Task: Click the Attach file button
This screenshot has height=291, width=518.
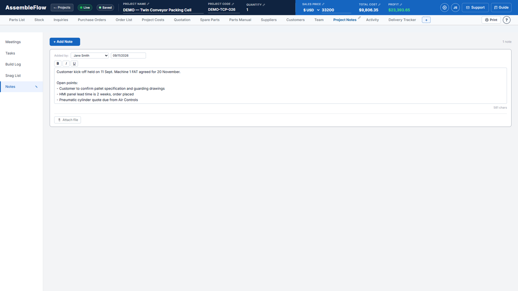Action: point(68,120)
